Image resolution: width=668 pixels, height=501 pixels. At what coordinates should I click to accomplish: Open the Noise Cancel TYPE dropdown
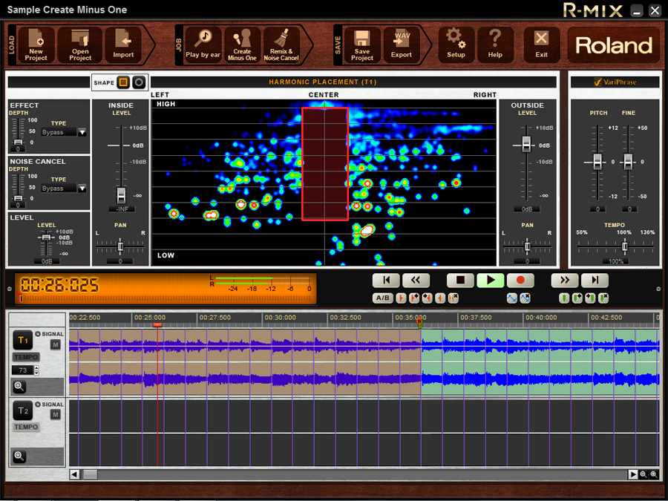[82, 189]
